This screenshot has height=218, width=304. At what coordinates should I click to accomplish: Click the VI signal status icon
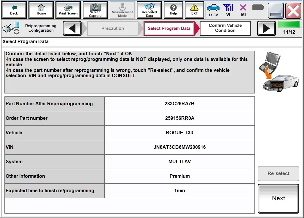[x=228, y=10]
